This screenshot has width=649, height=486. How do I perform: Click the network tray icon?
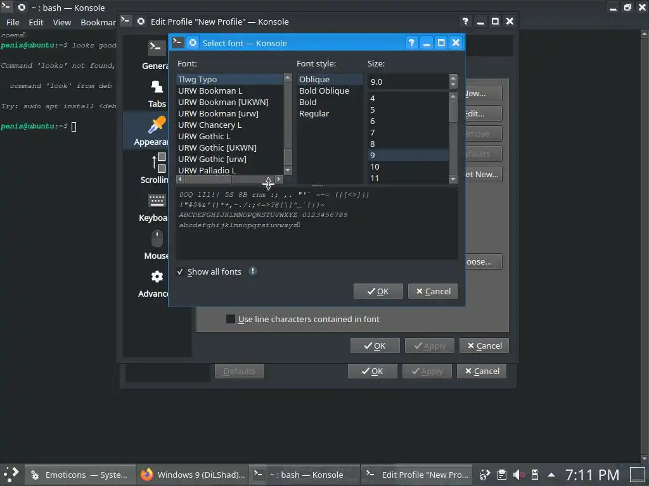coord(485,475)
